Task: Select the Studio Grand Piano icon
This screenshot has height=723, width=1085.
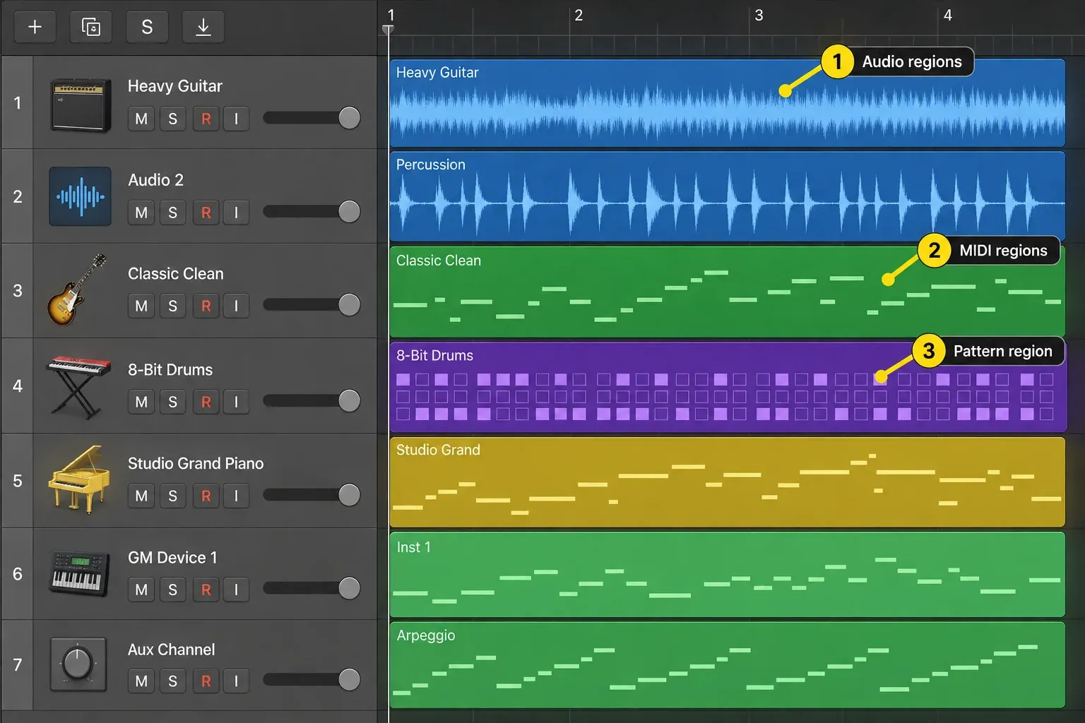Action: (78, 479)
